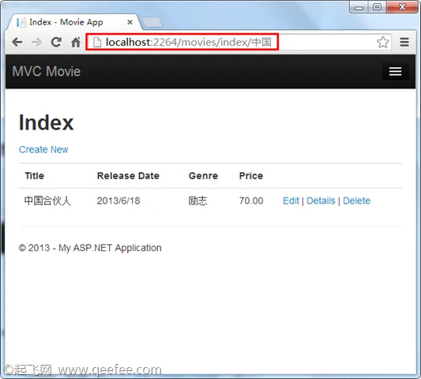Open the Chrome menu hamburger icon
The height and width of the screenshot is (379, 421).
coord(404,42)
